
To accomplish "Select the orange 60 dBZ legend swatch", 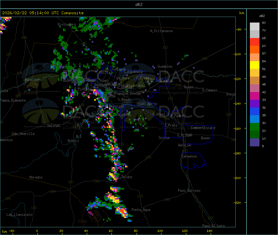I will tap(255, 50).
